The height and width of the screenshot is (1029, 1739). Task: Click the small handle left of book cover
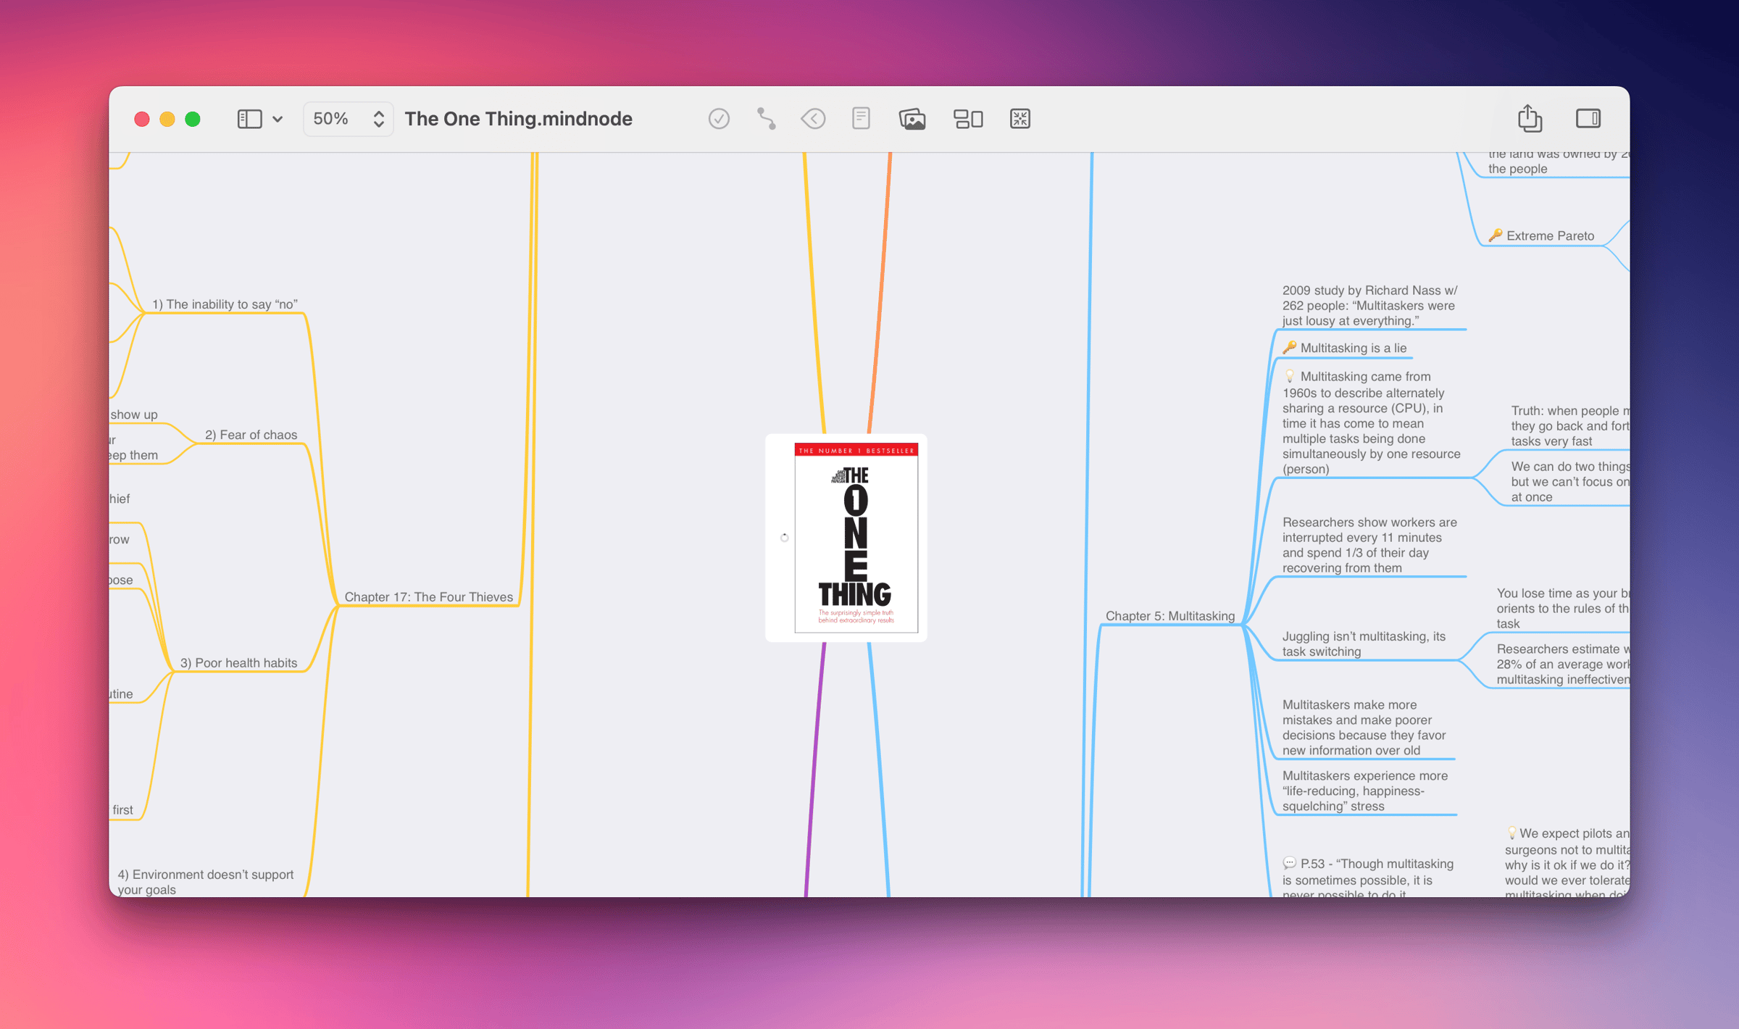784,538
